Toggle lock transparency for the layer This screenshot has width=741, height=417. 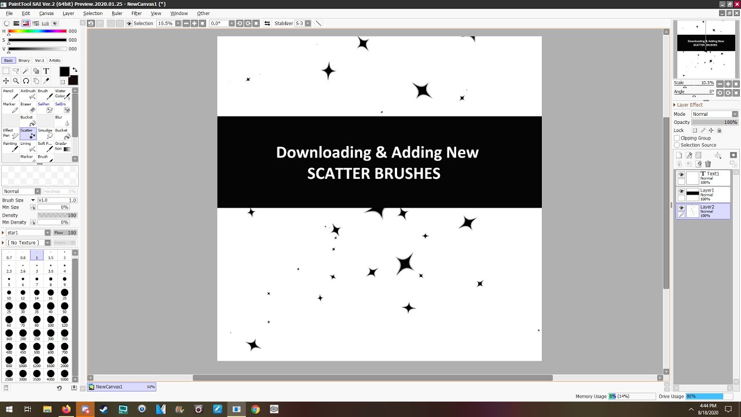coord(695,130)
